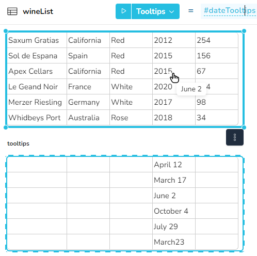Open the three-dot options menu
Screen dimensions: 257x256
235,137
